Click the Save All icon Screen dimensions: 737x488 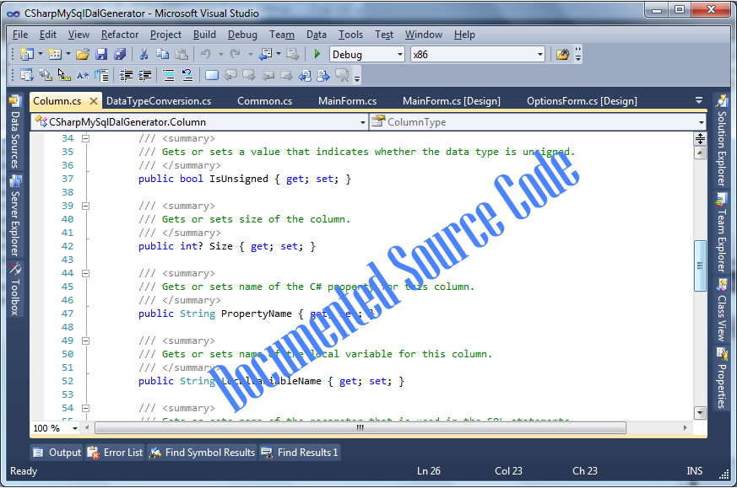tap(121, 55)
